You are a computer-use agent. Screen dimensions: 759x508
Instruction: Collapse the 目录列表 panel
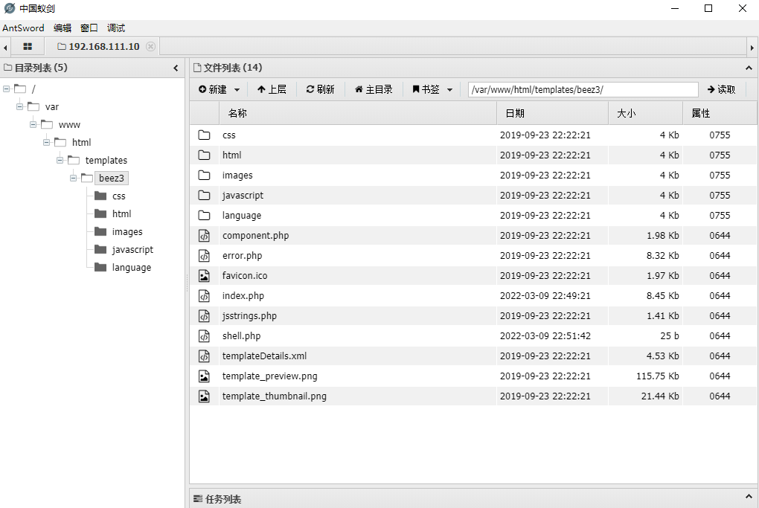[x=176, y=68]
